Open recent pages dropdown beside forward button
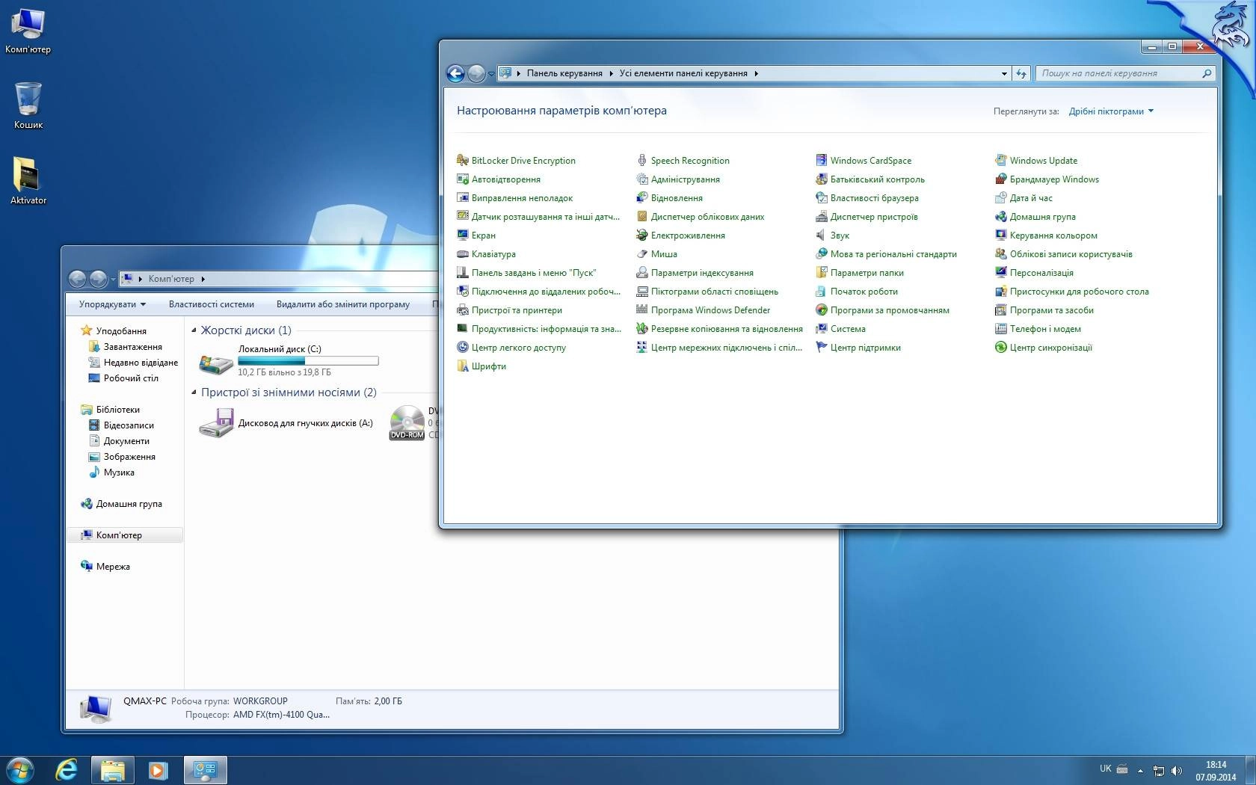The width and height of the screenshot is (1256, 785). [491, 74]
